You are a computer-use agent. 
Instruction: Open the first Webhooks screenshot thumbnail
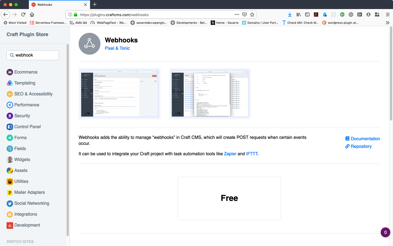coord(120,93)
